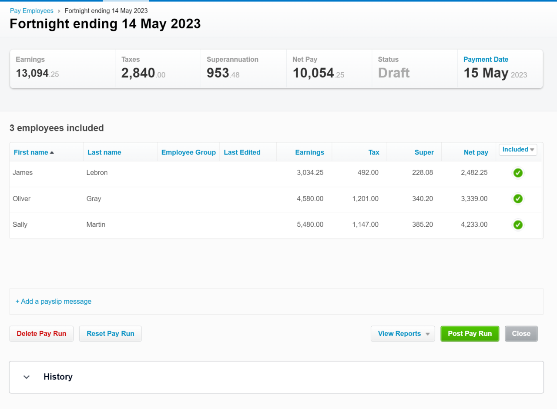Close the pay run

(521, 333)
